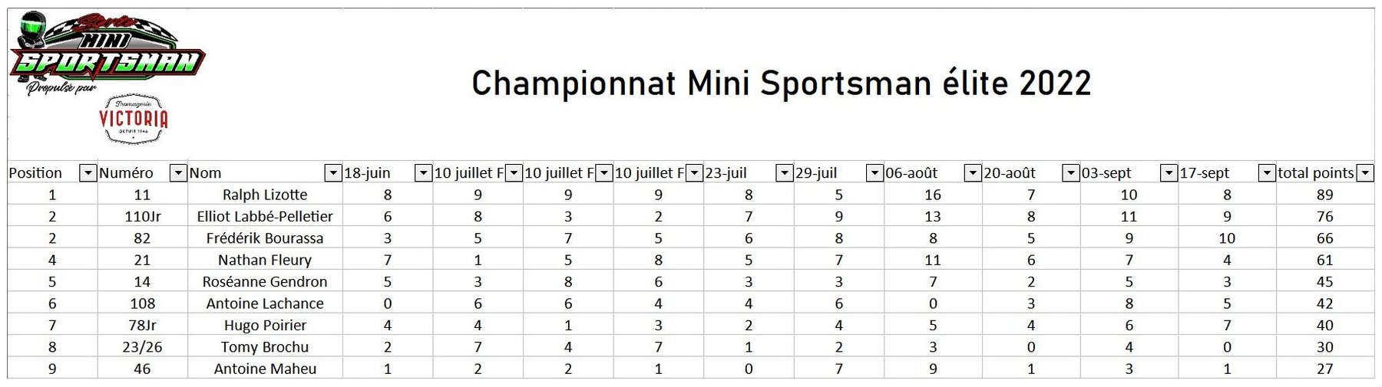Select the Elliot Labbé-Pelletier name cell
Image resolution: width=1382 pixels, height=387 pixels.
[265, 216]
